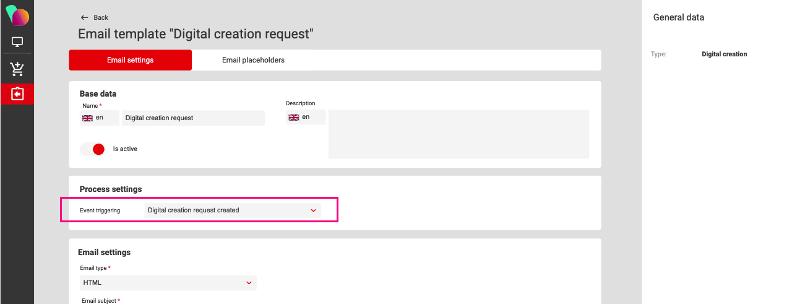
Task: Click the Name language selector 'en'
Action: 100,118
